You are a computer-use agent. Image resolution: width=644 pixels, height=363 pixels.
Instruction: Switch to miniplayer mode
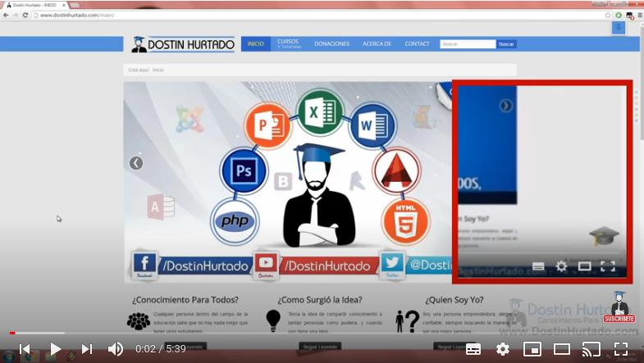pyautogui.click(x=532, y=349)
